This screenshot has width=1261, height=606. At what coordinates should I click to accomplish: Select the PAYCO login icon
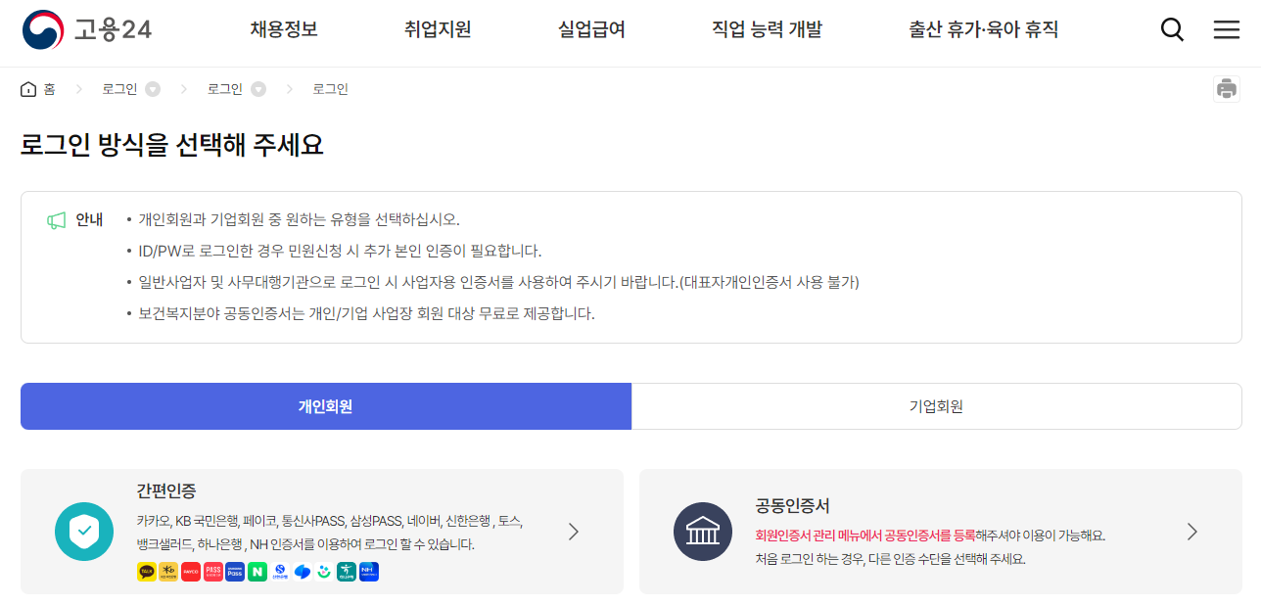191,571
